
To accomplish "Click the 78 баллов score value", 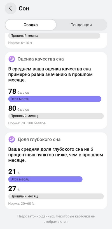I will click(19, 91).
